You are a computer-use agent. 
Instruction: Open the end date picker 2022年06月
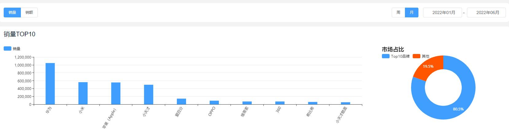[x=486, y=13]
